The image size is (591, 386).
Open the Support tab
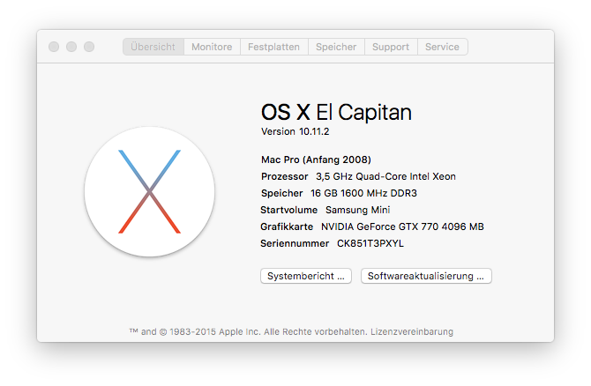coord(391,47)
